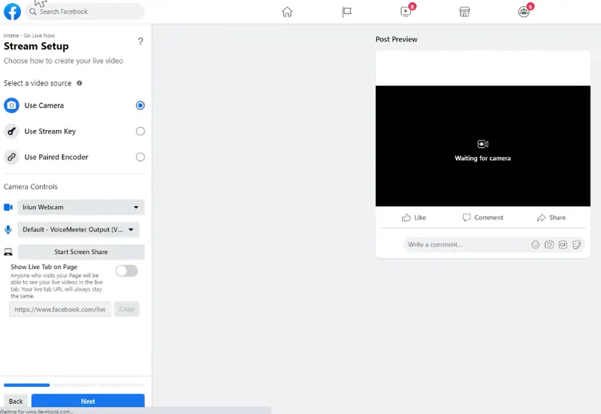Click the Waiting for camera preview

click(483, 146)
